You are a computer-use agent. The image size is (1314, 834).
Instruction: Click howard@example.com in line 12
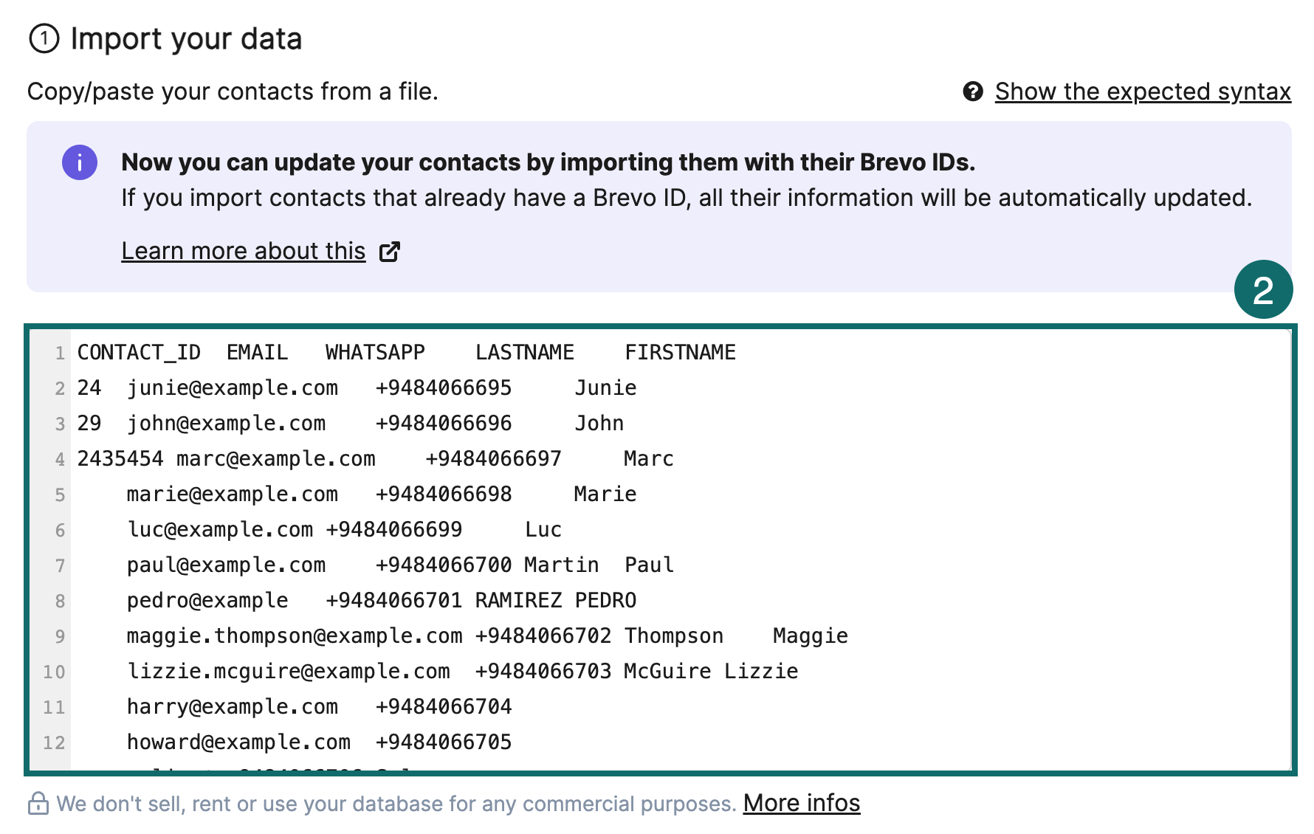238,742
